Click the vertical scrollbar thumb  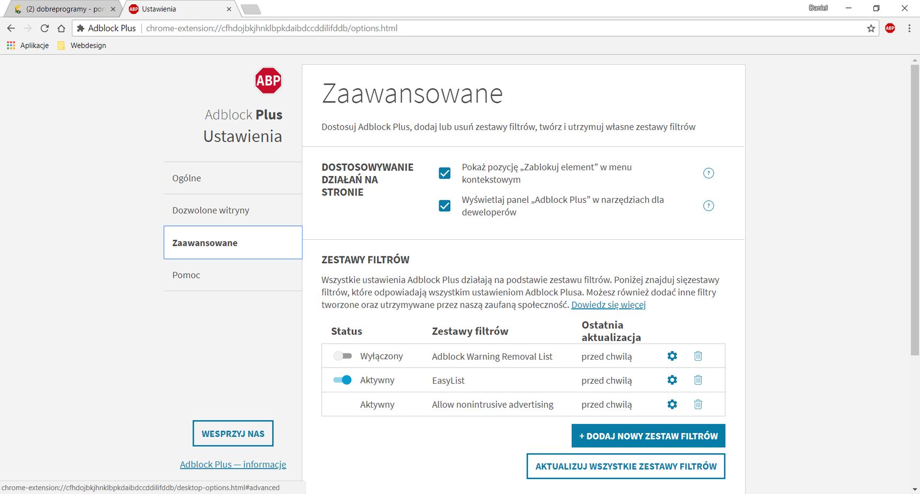(x=915, y=209)
